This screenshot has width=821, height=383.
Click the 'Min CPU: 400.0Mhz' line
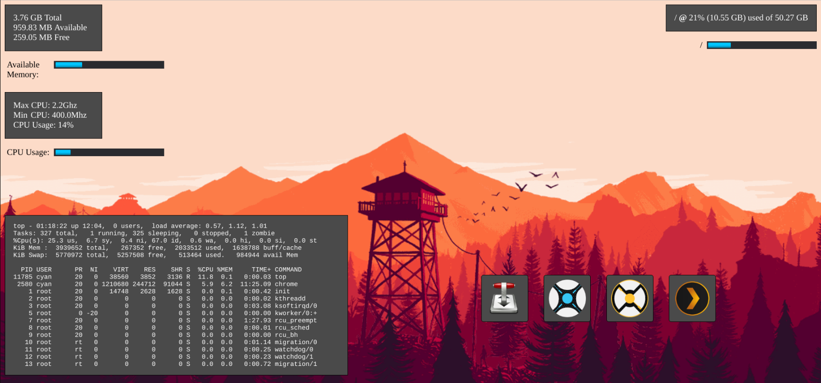coord(50,115)
